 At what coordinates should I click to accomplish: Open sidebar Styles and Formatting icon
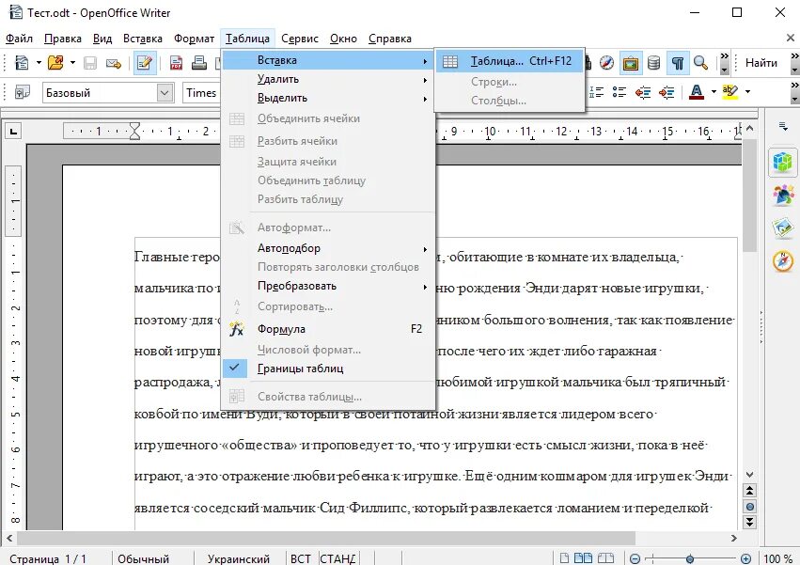click(x=783, y=196)
